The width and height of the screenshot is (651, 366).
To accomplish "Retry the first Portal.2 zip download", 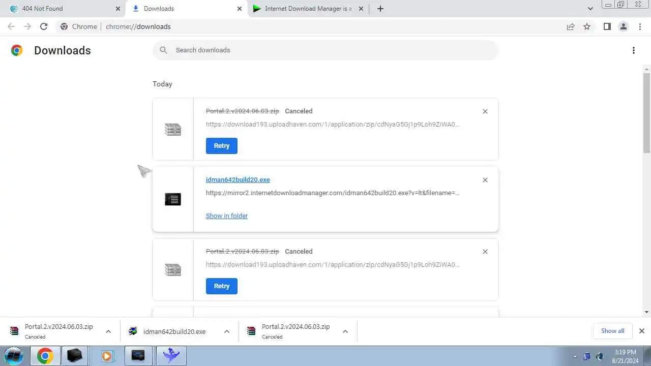I will (222, 146).
